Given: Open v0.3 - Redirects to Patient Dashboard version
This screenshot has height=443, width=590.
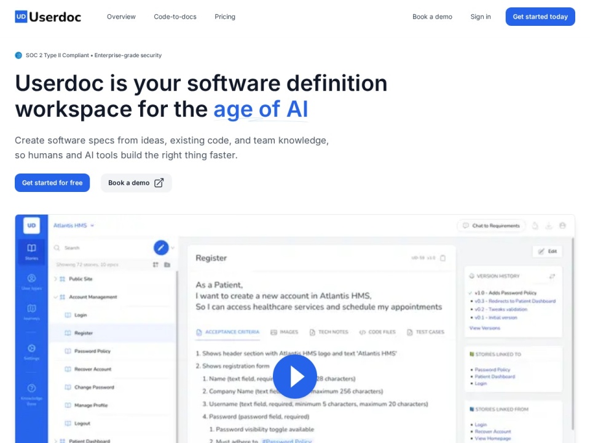Looking at the screenshot, I should [515, 301].
